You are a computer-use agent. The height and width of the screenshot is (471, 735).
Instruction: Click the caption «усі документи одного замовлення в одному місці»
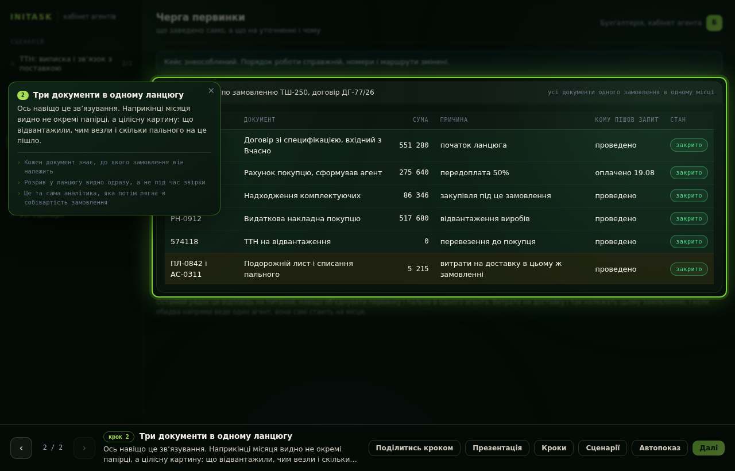(x=631, y=92)
